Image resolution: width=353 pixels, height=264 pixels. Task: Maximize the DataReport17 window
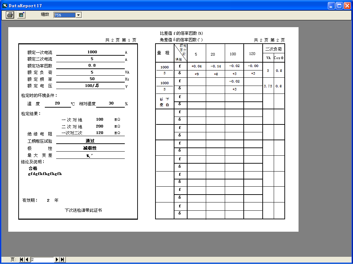339,5
